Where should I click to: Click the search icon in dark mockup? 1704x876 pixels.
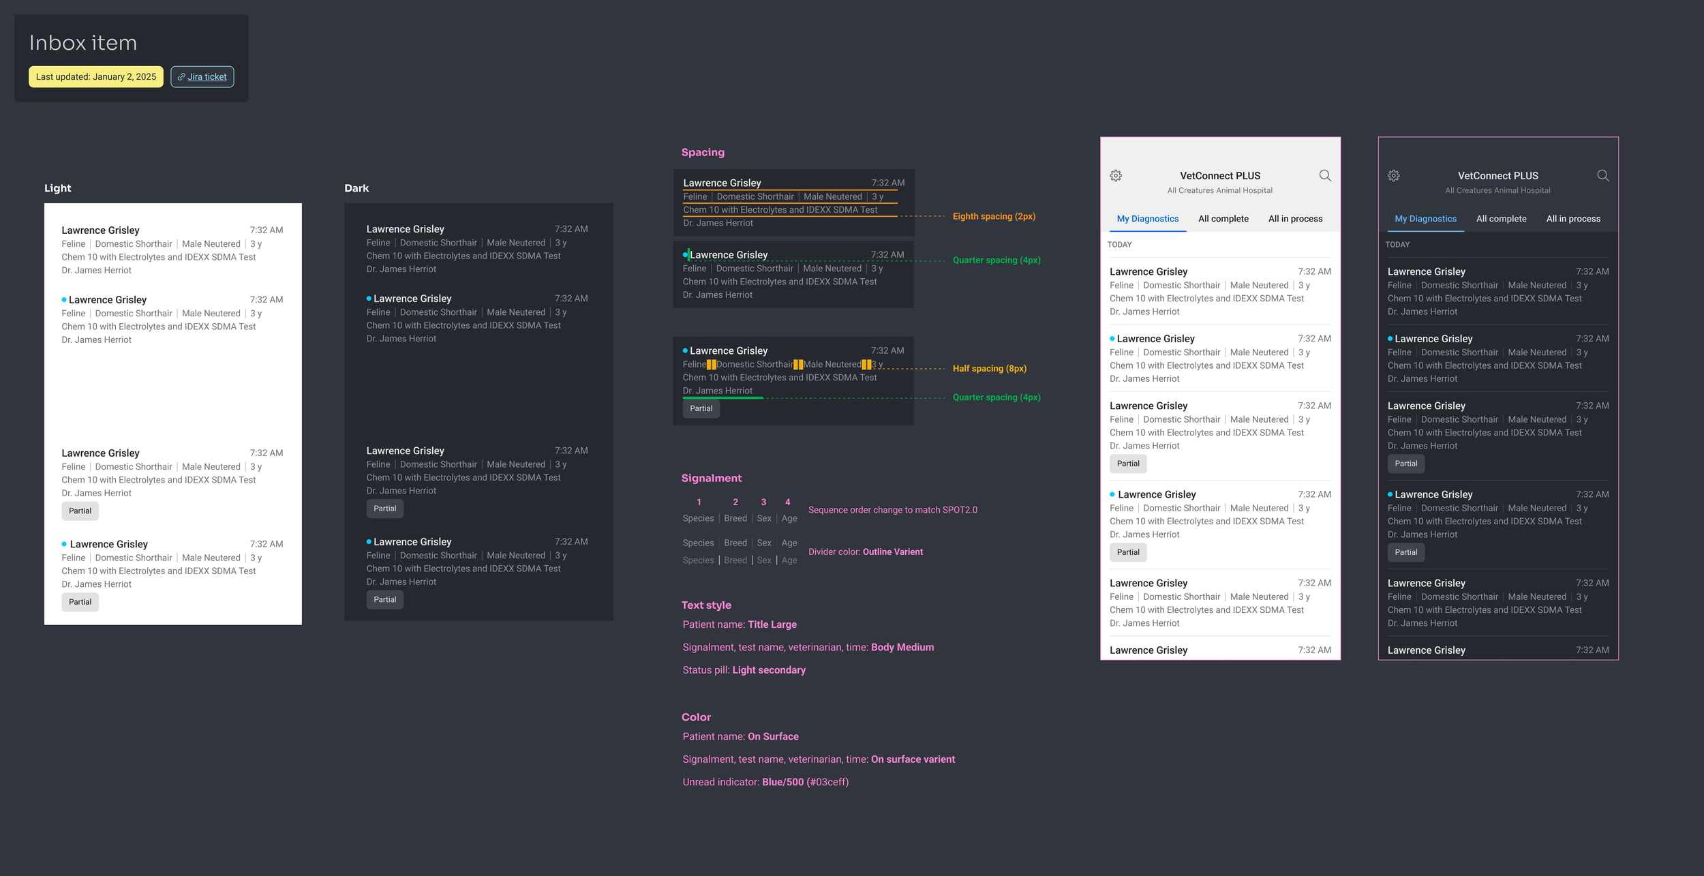[1602, 176]
